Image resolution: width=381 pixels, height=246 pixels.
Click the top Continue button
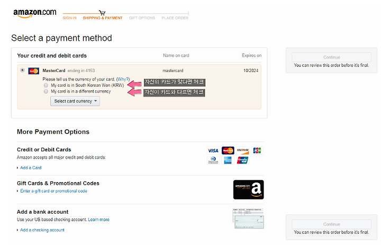pos(331,57)
